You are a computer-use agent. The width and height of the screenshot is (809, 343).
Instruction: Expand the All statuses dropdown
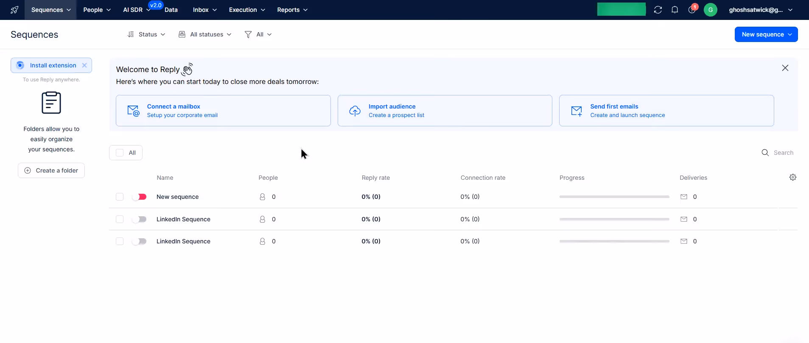[205, 34]
